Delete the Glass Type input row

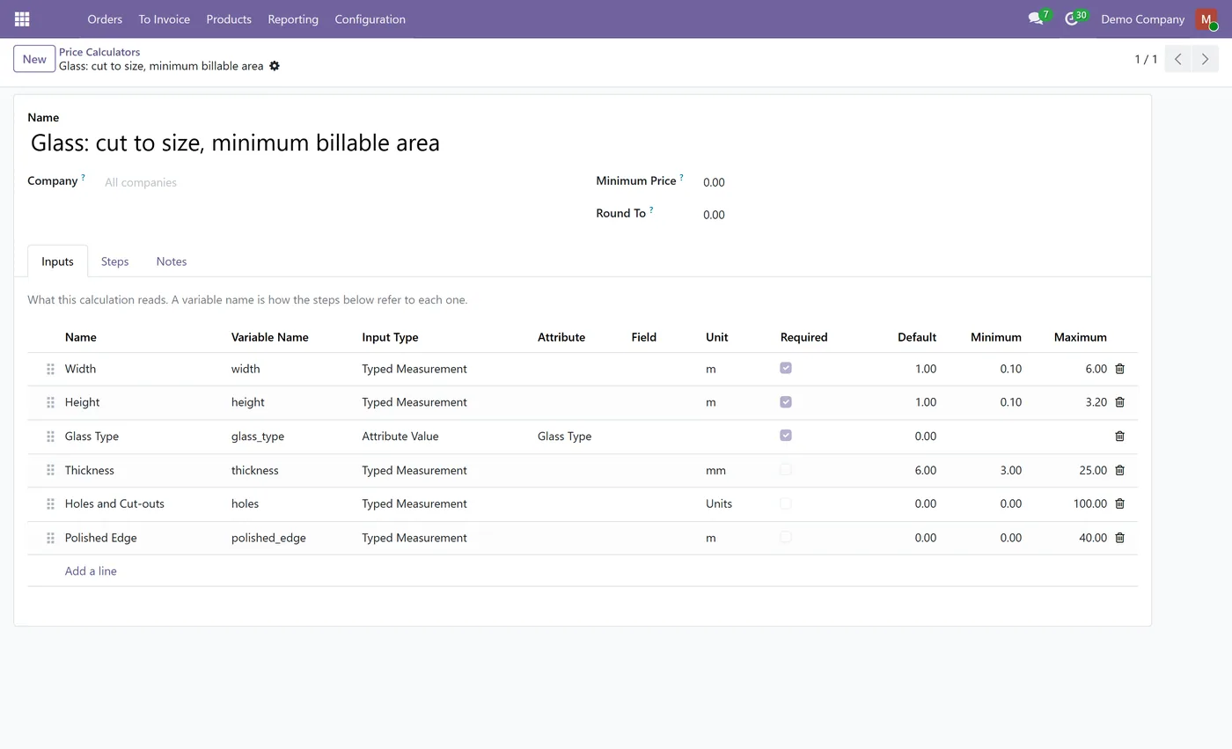coord(1119,436)
